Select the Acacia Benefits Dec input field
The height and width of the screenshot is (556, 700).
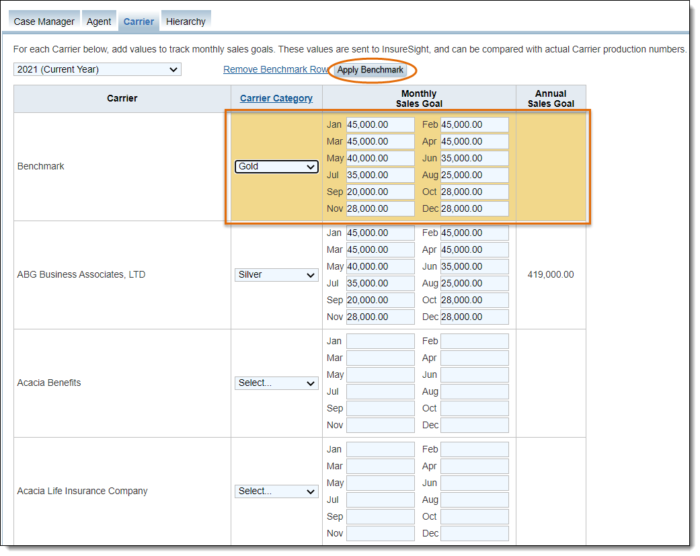474,425
